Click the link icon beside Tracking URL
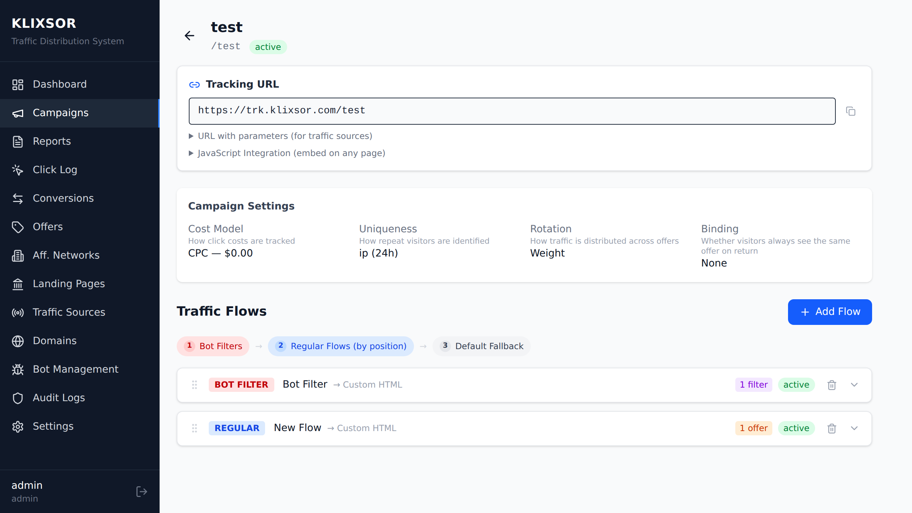Viewport: 912px width, 513px height. click(x=195, y=84)
